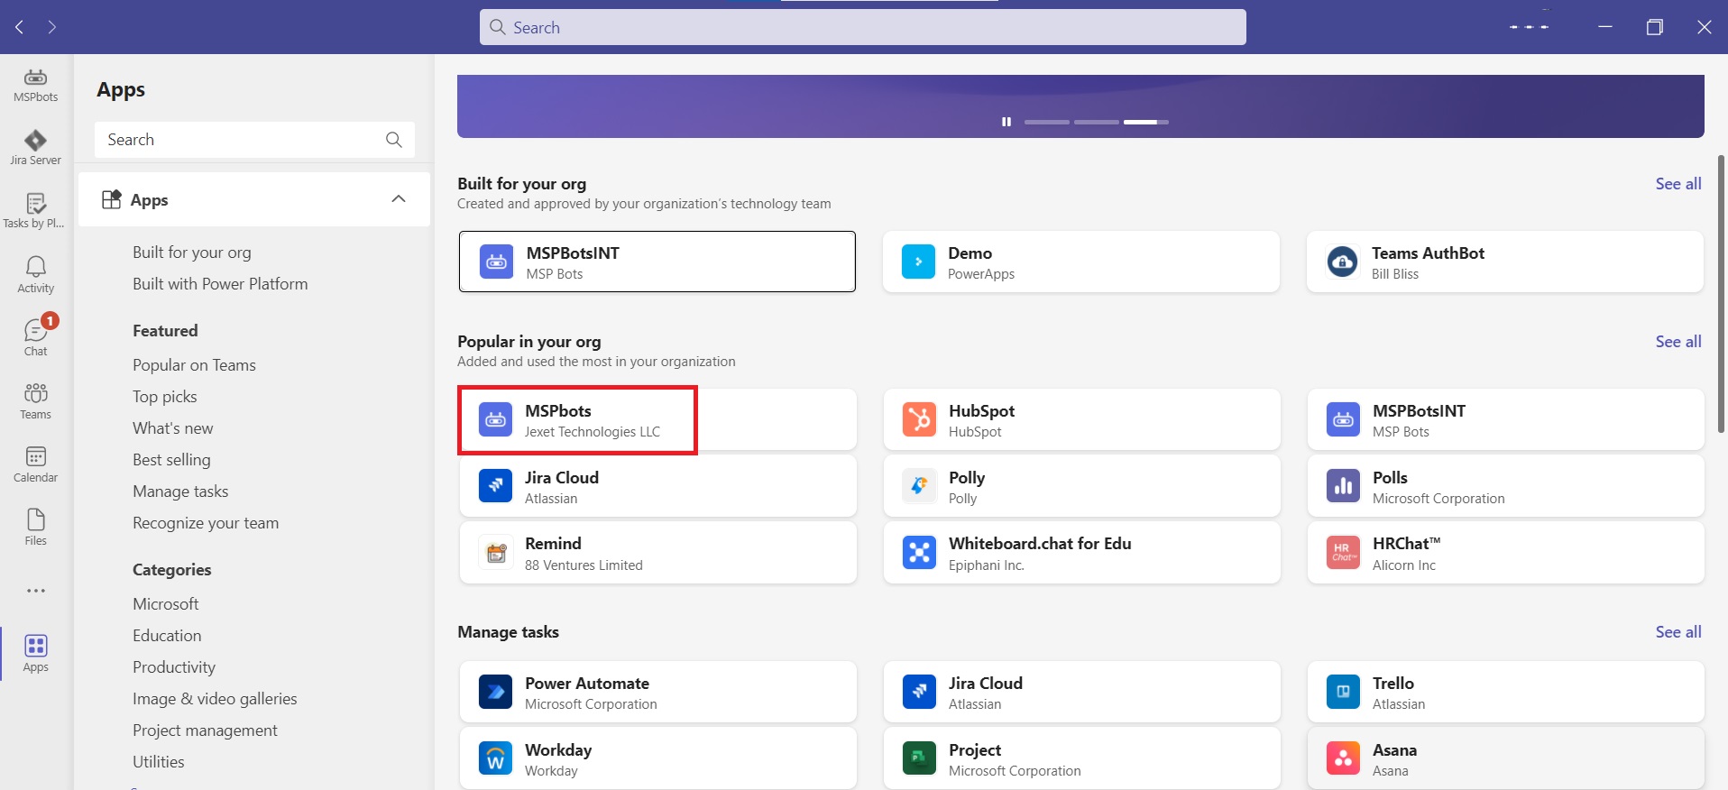1728x790 pixels.
Task: Open MSPbots in the left rail
Action: click(x=35, y=85)
